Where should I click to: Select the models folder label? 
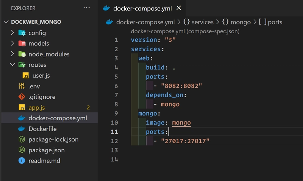click(39, 43)
